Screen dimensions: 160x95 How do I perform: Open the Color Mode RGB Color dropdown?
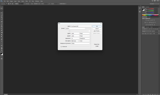click(x=75, y=41)
